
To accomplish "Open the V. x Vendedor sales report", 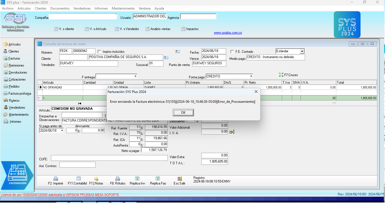I will point(127,29).
